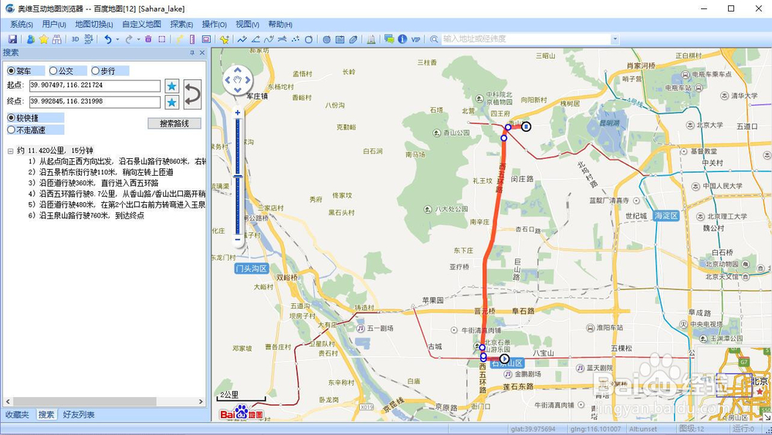Select route step 6 沿玉泉山路行驶760米
Screen dimensions: 772x435
click(86, 215)
